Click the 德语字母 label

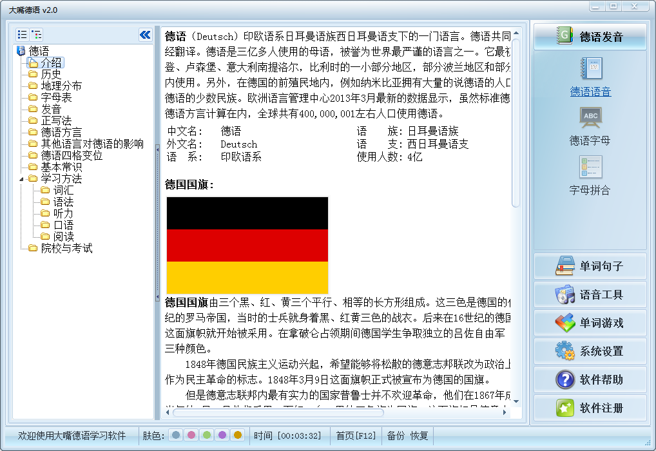coord(590,140)
